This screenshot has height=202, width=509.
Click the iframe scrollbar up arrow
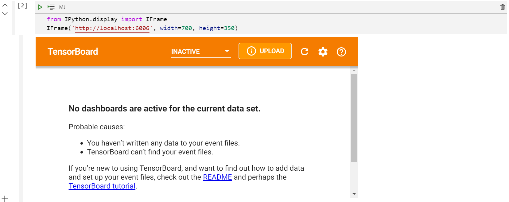click(354, 71)
